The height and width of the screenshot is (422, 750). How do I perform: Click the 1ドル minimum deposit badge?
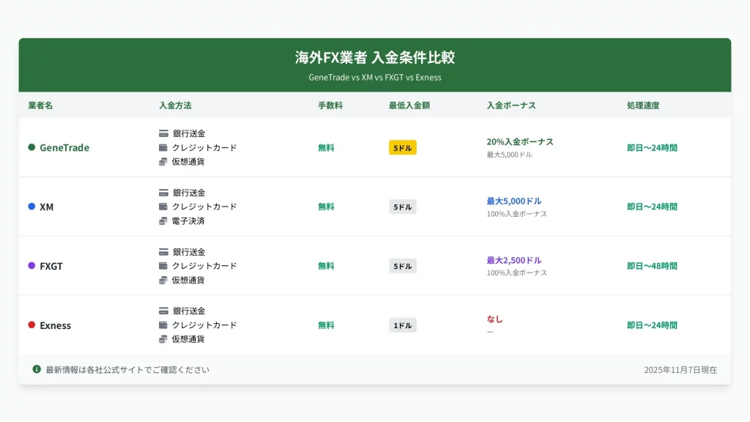pos(402,325)
